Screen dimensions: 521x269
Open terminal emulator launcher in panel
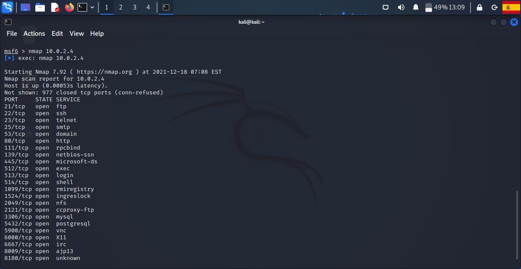pos(82,7)
